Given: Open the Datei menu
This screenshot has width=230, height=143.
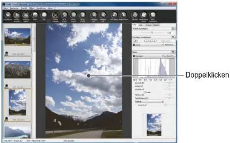Looking at the screenshot, I should [6, 8].
